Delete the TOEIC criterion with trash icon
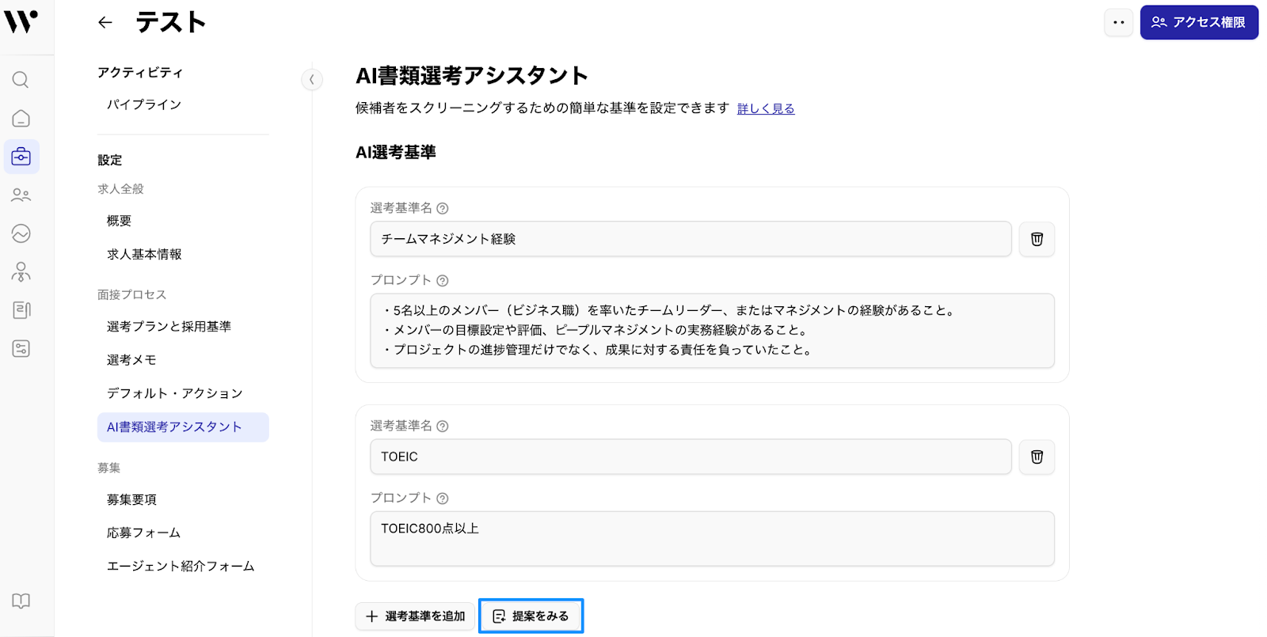The height and width of the screenshot is (637, 1267). [x=1037, y=457]
